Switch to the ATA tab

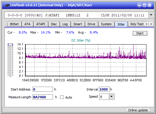click(27, 24)
